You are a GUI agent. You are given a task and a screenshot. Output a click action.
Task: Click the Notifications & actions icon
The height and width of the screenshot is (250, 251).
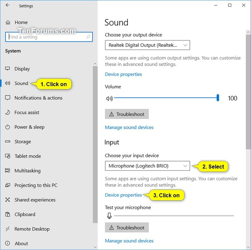[7, 98]
